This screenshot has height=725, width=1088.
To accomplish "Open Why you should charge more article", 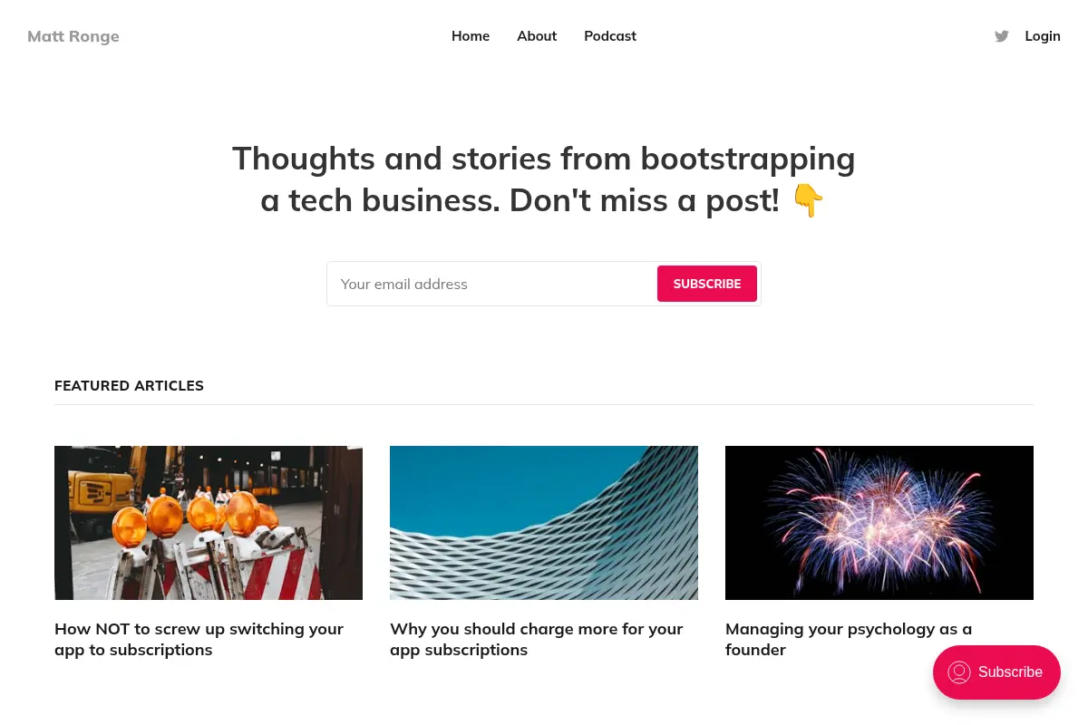I will point(536,639).
